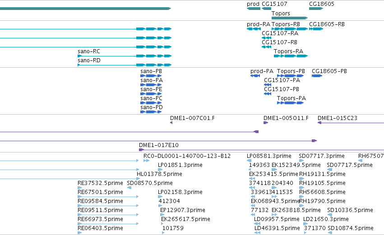Pick EST EK253415.5prime
384x235 pixels.
252,179
